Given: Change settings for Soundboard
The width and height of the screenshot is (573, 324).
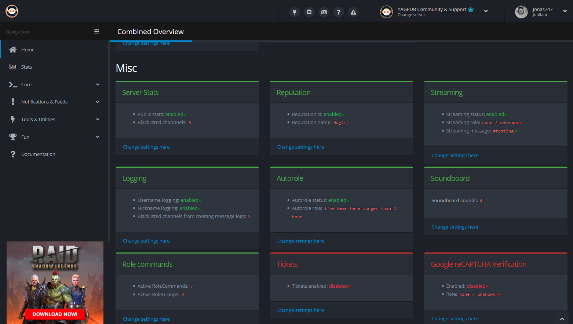Looking at the screenshot, I should click(455, 227).
